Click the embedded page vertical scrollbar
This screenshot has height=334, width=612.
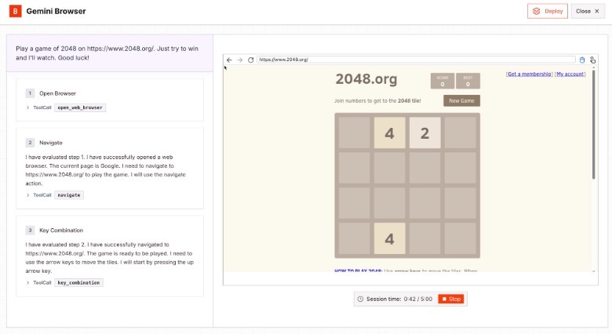[594, 125]
